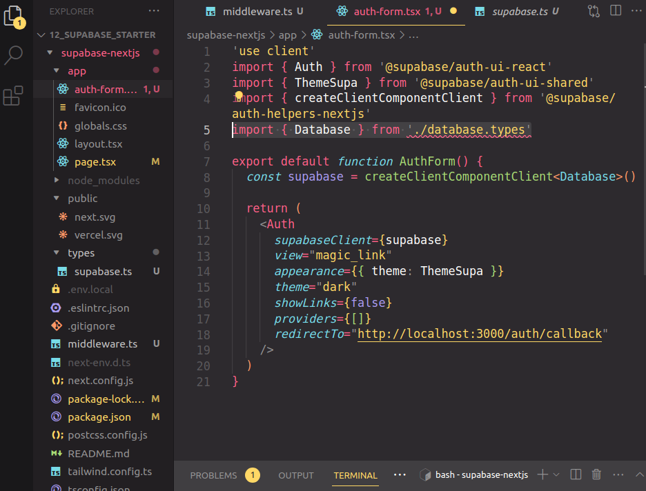
Task: Open package.json file
Action: point(103,417)
